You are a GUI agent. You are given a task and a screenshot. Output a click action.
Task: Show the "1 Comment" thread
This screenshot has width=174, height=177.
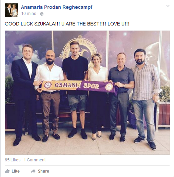click(35, 160)
